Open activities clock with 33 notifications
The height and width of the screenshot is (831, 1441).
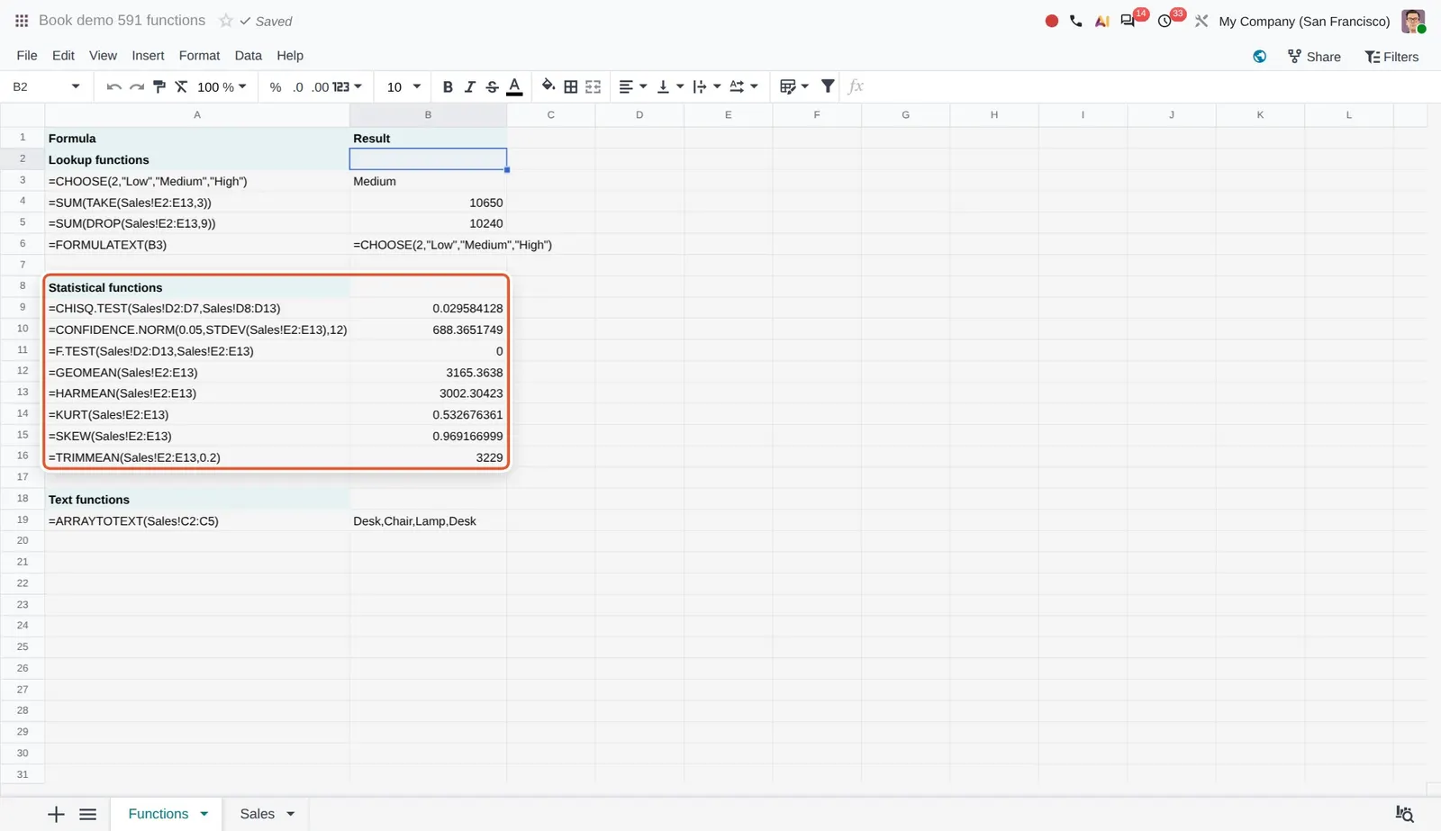click(x=1165, y=21)
